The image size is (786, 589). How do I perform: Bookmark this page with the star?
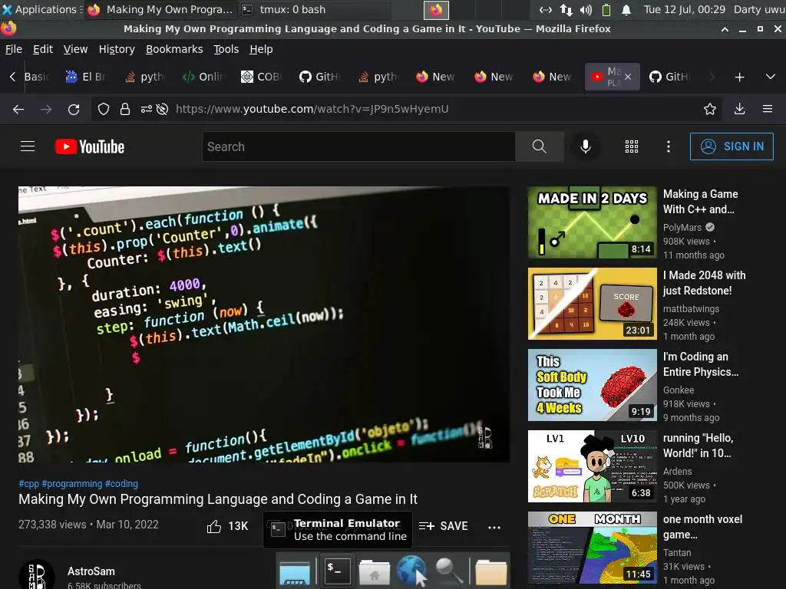point(710,109)
